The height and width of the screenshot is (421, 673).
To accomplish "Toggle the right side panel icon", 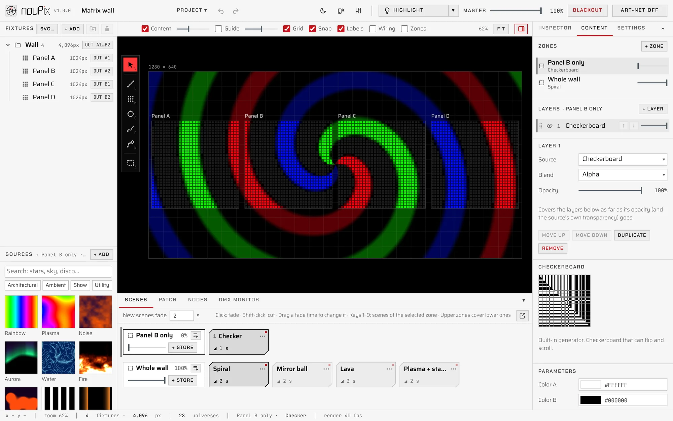I will pyautogui.click(x=521, y=29).
